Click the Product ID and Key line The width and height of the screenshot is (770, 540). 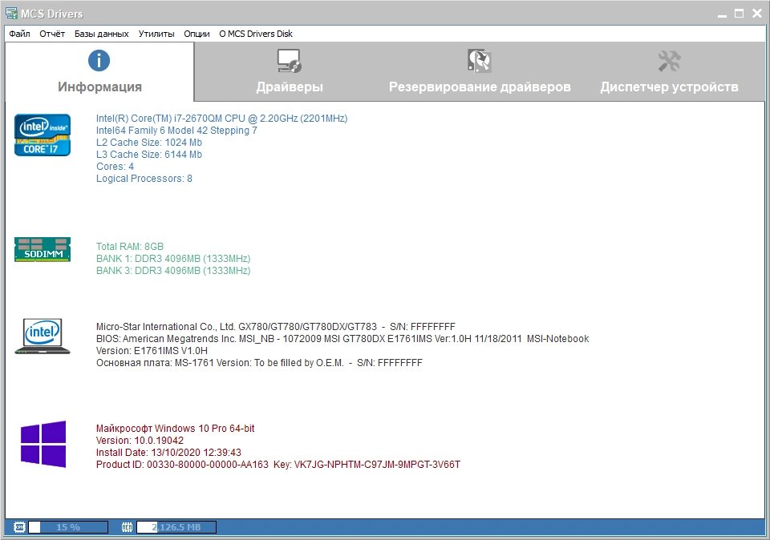coord(278,465)
